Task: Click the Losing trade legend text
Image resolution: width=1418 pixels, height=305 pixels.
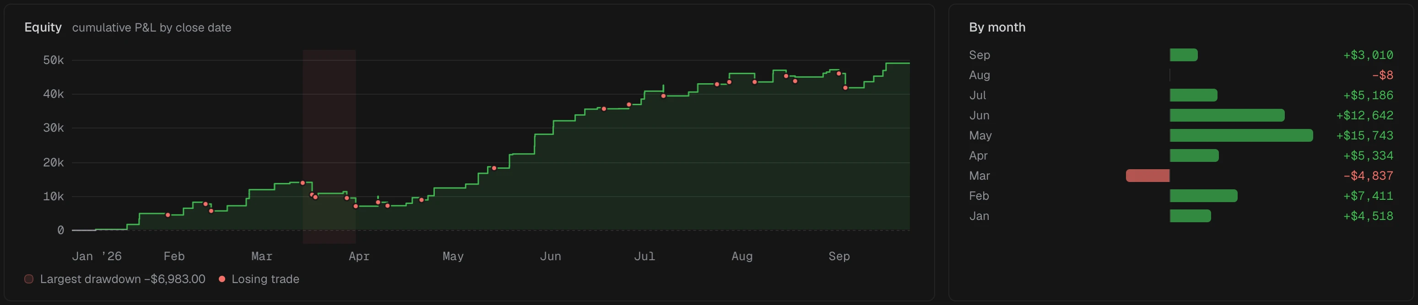Action: 265,279
